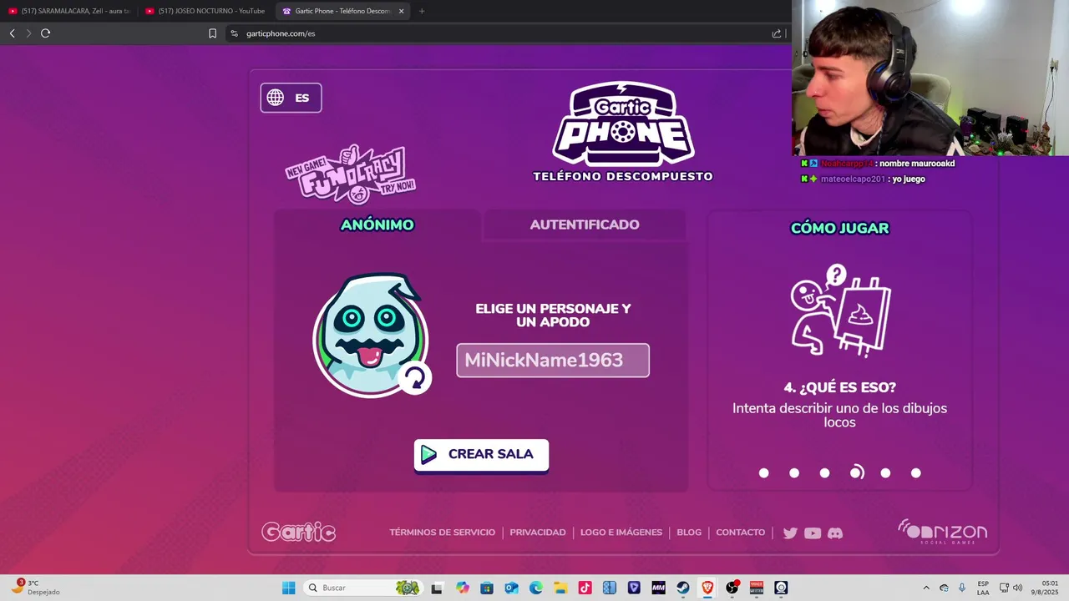Select first dot of how-to-play carousel
1069x601 pixels.
click(763, 473)
